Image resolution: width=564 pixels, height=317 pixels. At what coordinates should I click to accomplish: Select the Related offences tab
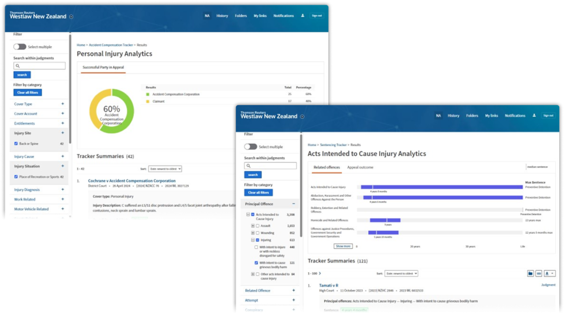coord(327,167)
